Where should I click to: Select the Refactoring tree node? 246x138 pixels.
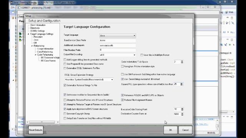pyautogui.click(x=39, y=46)
